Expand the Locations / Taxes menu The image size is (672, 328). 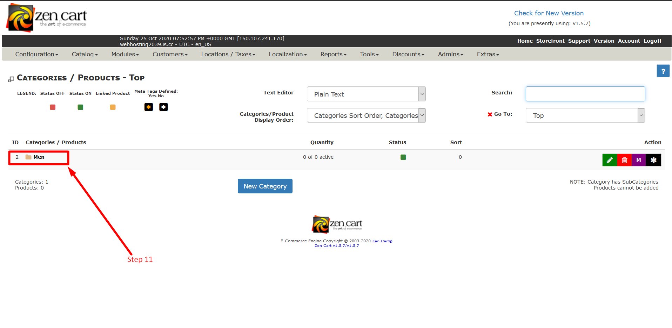pos(228,54)
